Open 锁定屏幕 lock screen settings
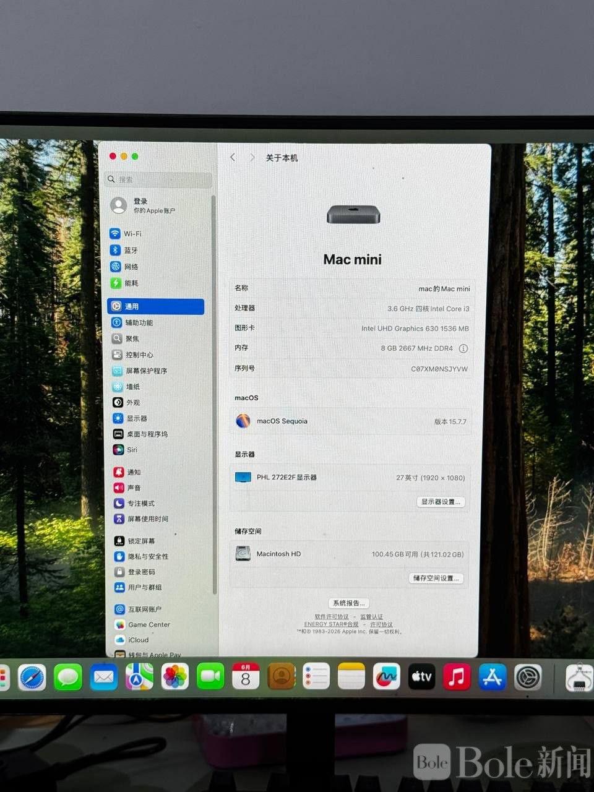The image size is (594, 792). coord(136,541)
